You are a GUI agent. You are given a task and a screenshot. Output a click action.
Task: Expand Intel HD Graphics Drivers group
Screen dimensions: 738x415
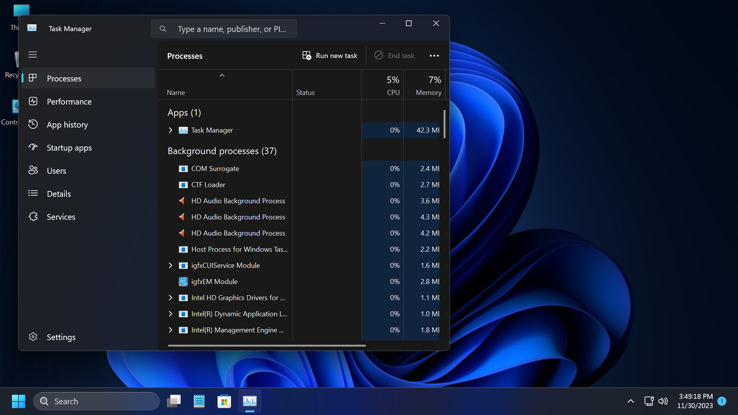pyautogui.click(x=171, y=298)
